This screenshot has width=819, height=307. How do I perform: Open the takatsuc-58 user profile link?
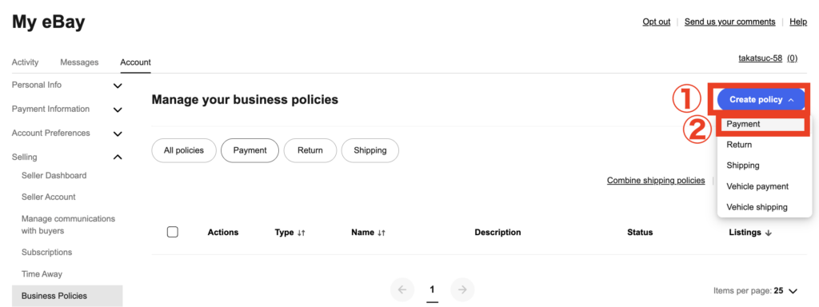[760, 58]
